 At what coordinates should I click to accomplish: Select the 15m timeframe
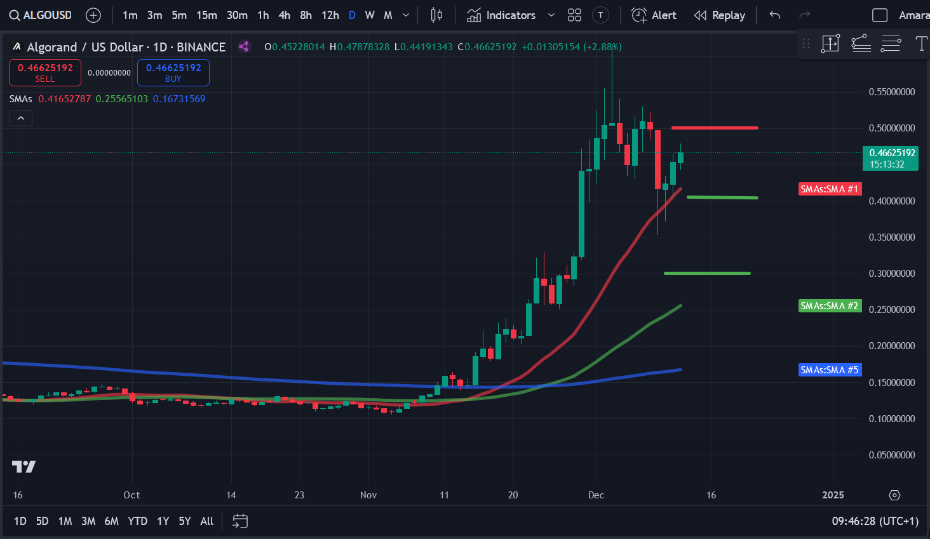coord(206,15)
